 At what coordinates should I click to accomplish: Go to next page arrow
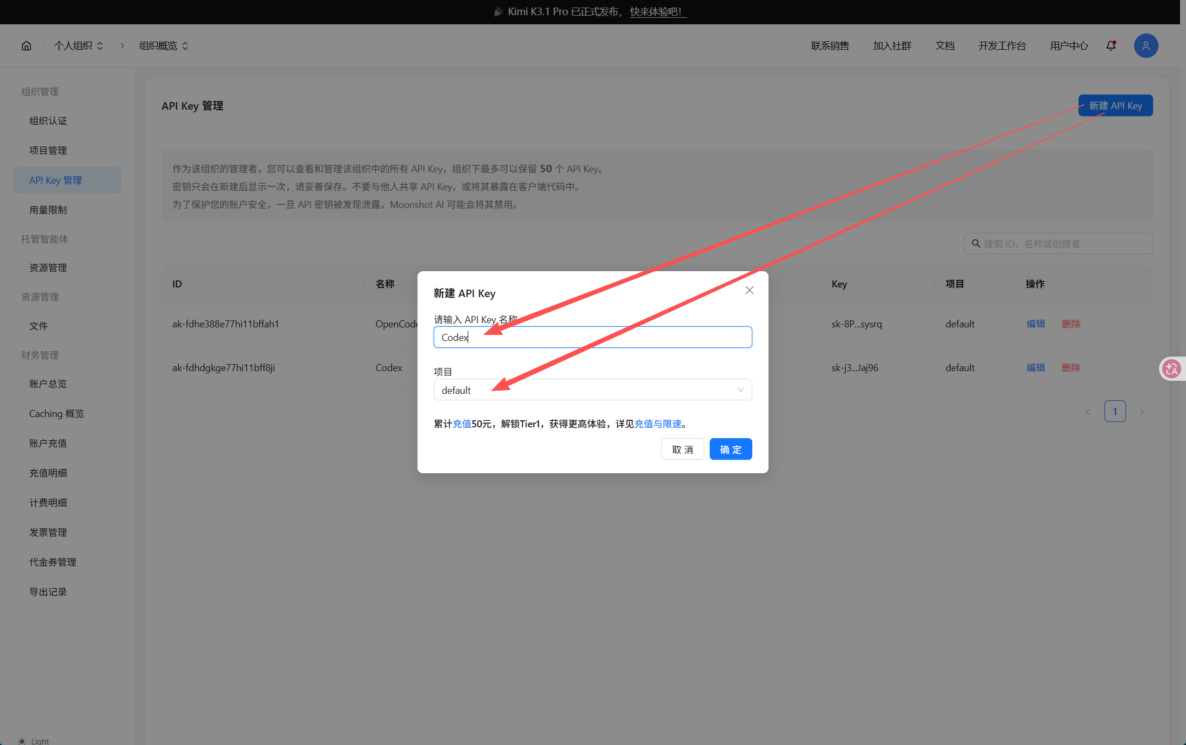coord(1142,412)
